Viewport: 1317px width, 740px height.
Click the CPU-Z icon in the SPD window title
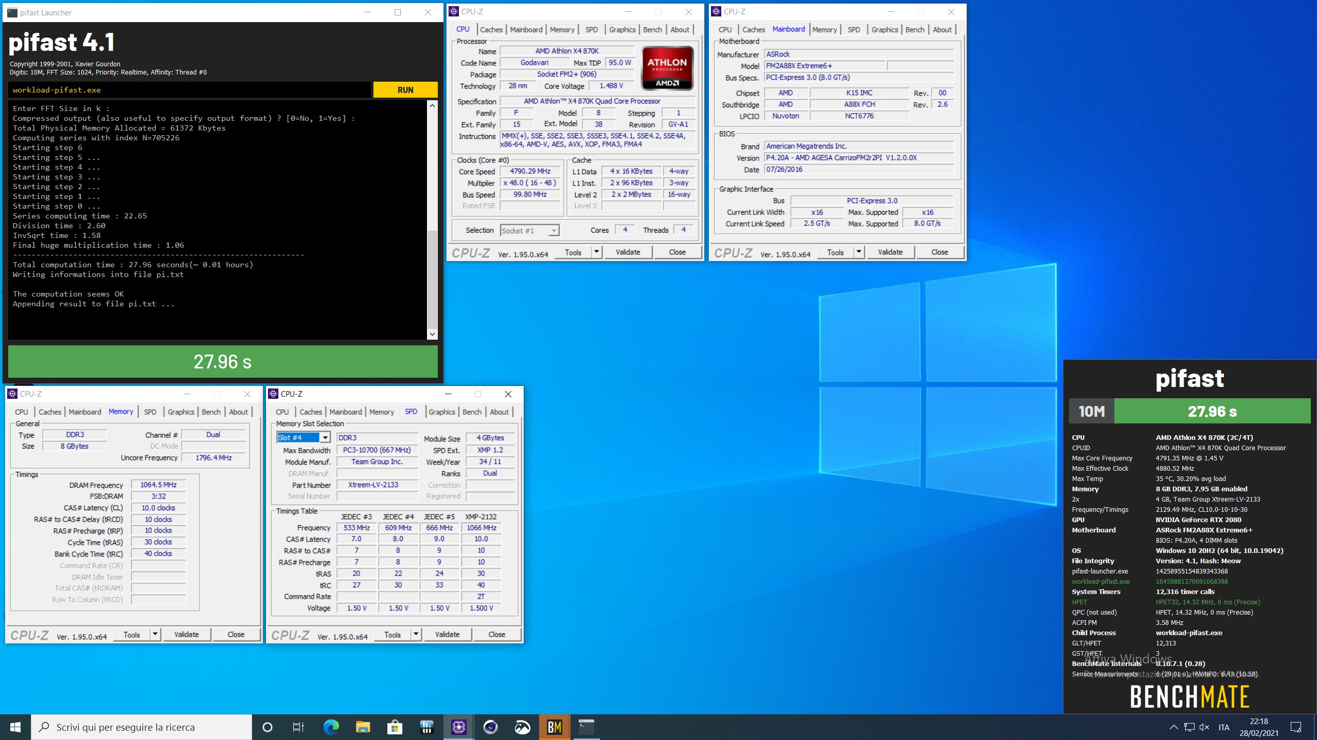[273, 394]
